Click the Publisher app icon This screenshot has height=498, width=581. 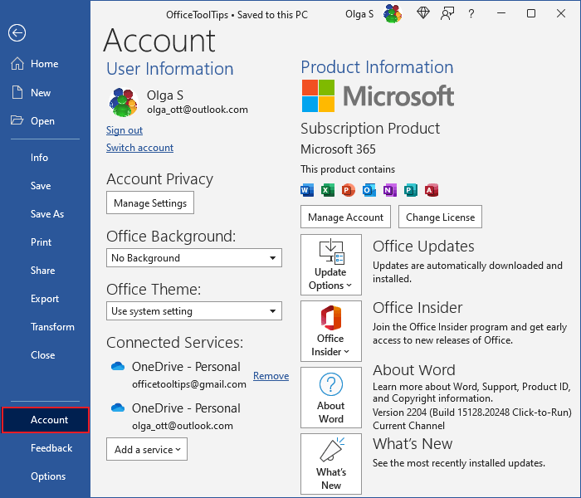pyautogui.click(x=411, y=190)
